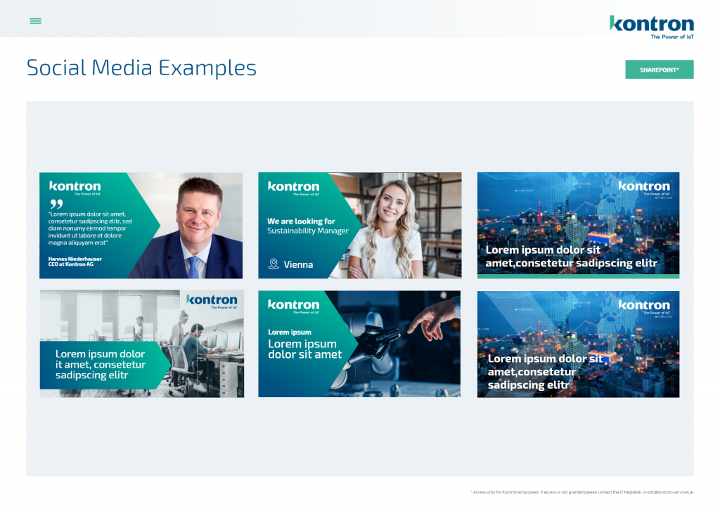Click the Kontron logo on the CEO quote banner
The image size is (720, 509).
(75, 187)
